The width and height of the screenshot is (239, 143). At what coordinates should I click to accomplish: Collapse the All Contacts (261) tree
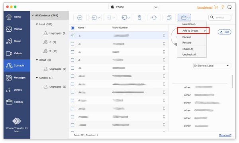coord(33,15)
